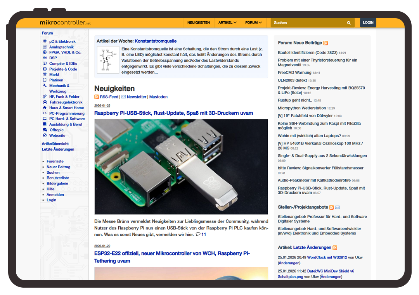
Task: Click the Analogtechnik forum icon
Action: (x=45, y=47)
